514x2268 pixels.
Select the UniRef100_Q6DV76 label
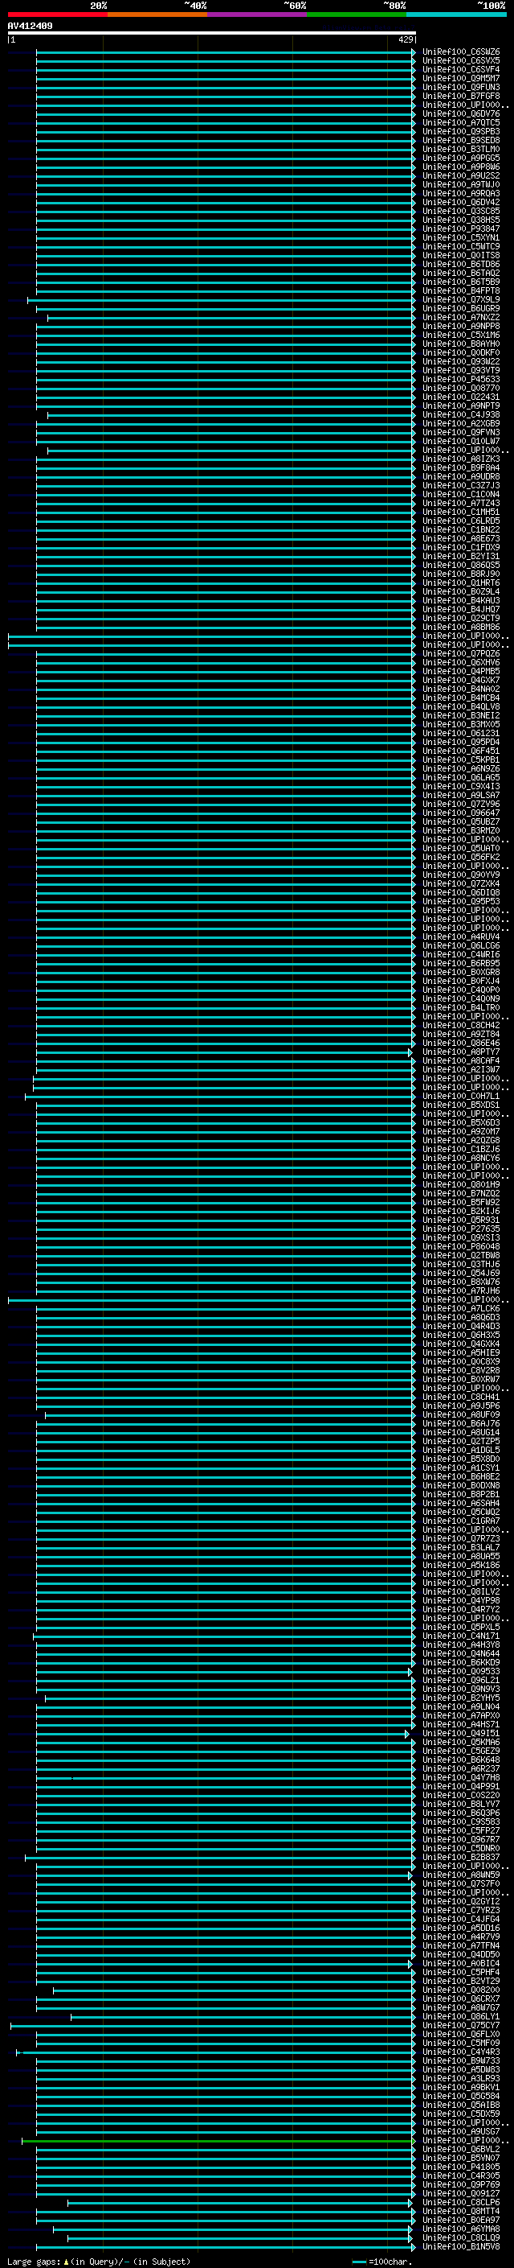pyautogui.click(x=461, y=113)
